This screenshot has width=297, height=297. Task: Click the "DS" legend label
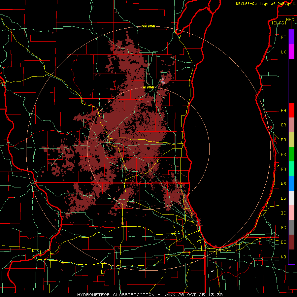pos(283,198)
